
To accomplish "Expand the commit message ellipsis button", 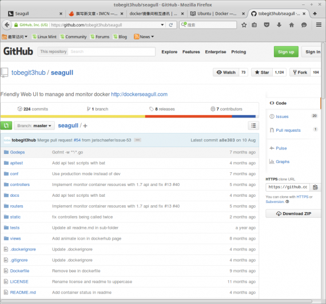I will coord(137,140).
